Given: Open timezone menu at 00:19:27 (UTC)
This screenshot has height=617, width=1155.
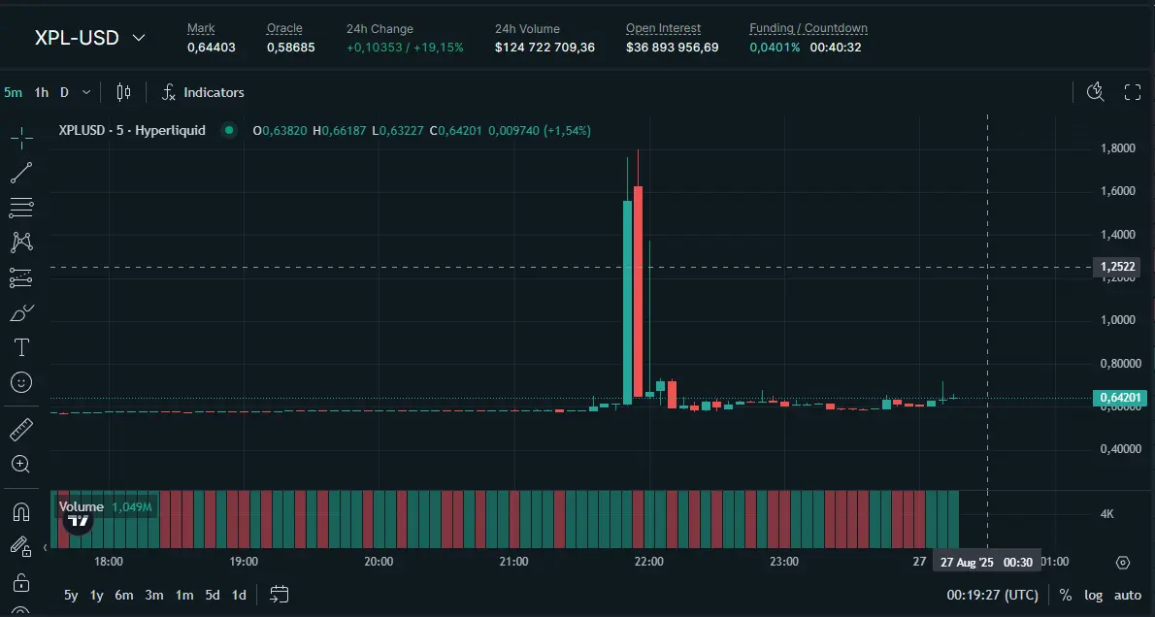Looking at the screenshot, I should 992,595.
